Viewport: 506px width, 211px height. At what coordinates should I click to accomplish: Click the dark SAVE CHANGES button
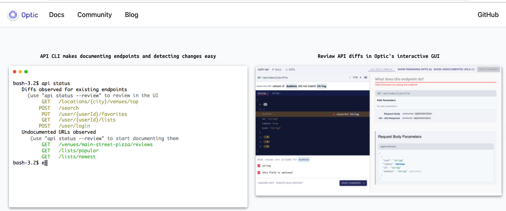pos(353,183)
